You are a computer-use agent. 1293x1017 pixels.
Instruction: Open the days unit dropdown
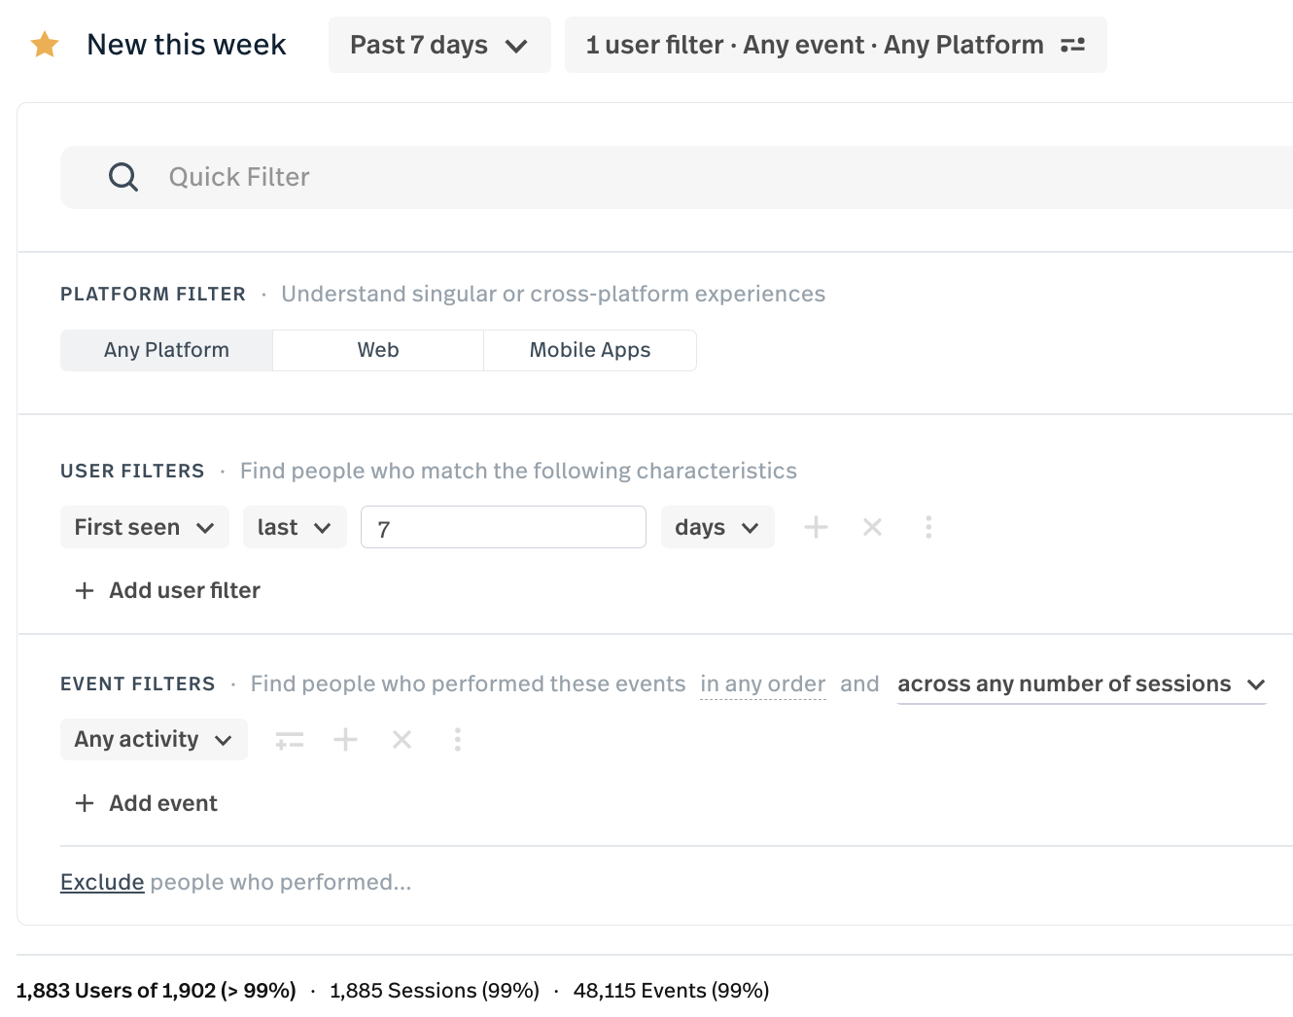click(716, 527)
